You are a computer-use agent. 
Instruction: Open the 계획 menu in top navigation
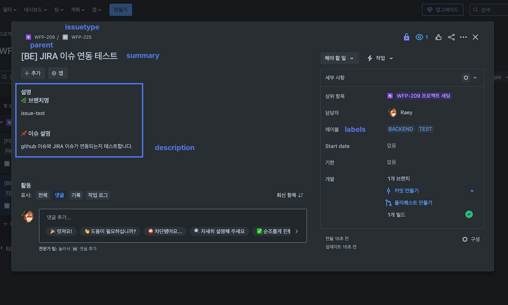tap(77, 10)
